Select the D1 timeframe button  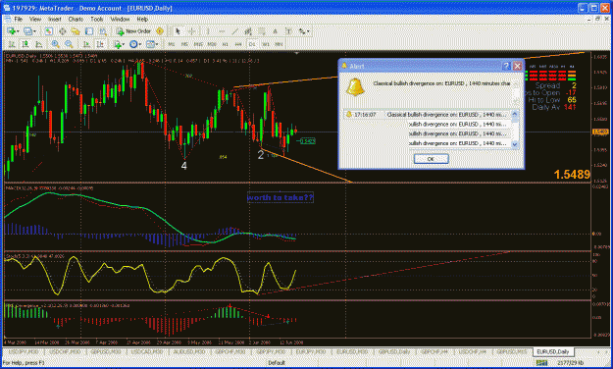(252, 44)
